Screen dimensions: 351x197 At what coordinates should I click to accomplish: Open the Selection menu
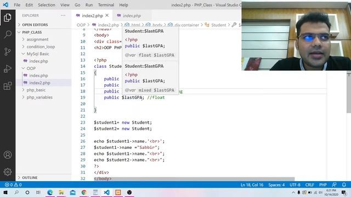coord(47,5)
